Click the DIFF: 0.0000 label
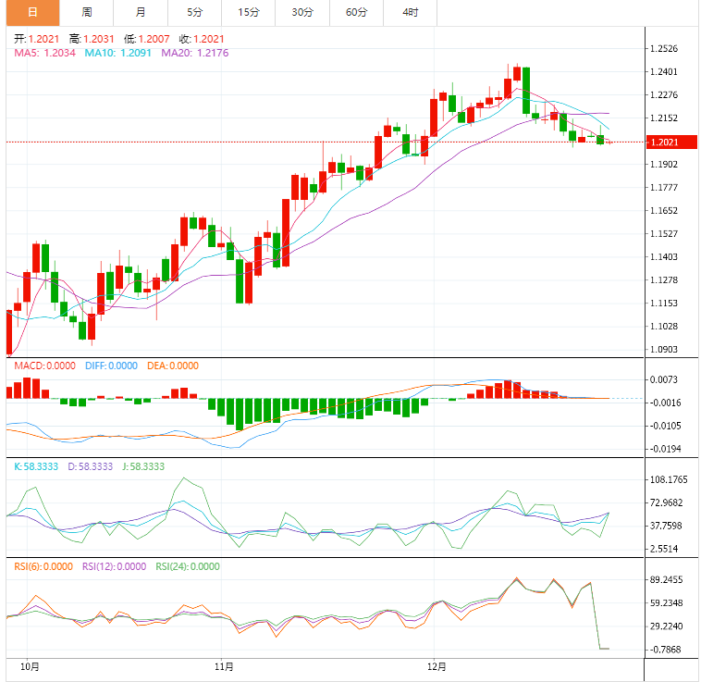The height and width of the screenshot is (682, 701). [111, 366]
